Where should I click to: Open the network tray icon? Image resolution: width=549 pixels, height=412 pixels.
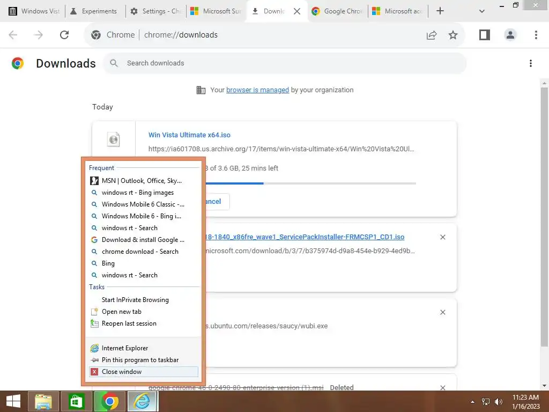click(x=486, y=402)
